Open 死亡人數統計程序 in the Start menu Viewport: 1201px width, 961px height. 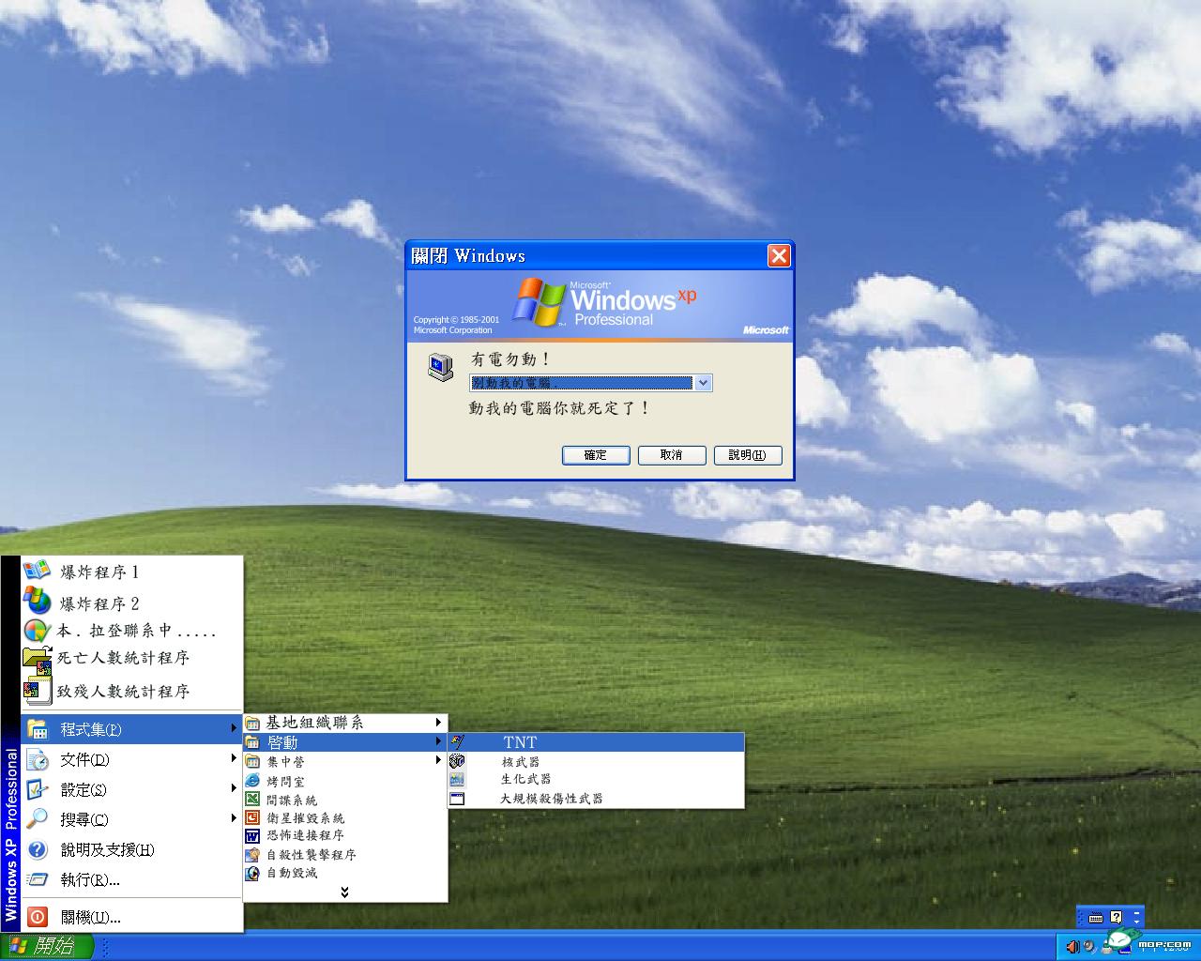(x=132, y=659)
